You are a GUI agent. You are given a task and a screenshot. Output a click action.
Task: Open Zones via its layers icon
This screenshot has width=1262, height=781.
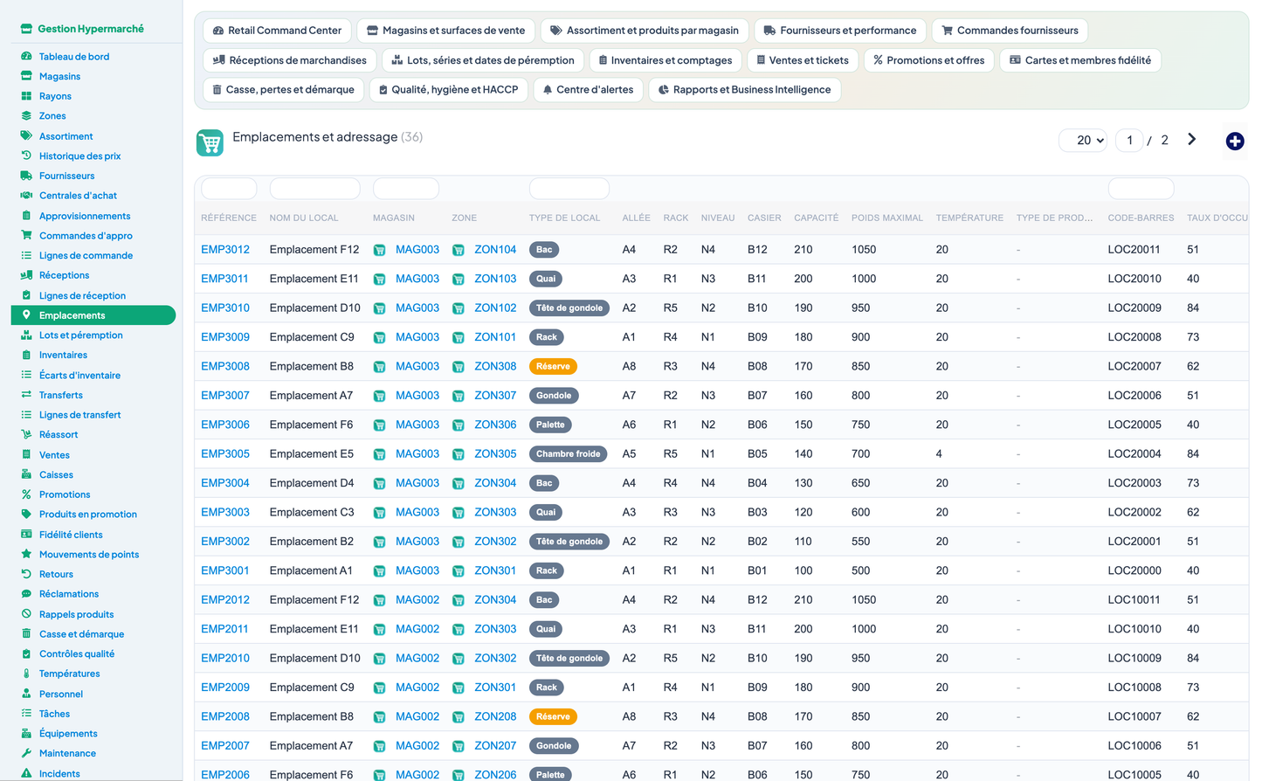(x=26, y=115)
